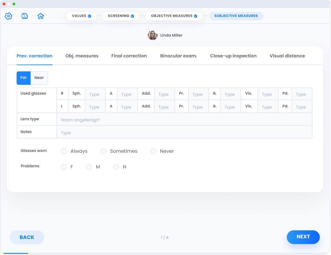This screenshot has height=255, width=331.
Task: Open the settings gear icon
Action: point(9,16)
